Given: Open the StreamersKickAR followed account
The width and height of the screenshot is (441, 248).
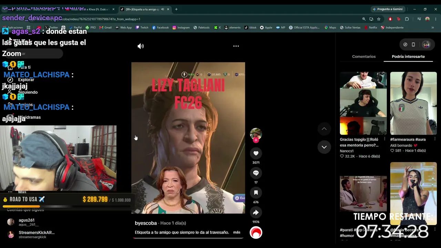Looking at the screenshot, I should click(x=31, y=235).
